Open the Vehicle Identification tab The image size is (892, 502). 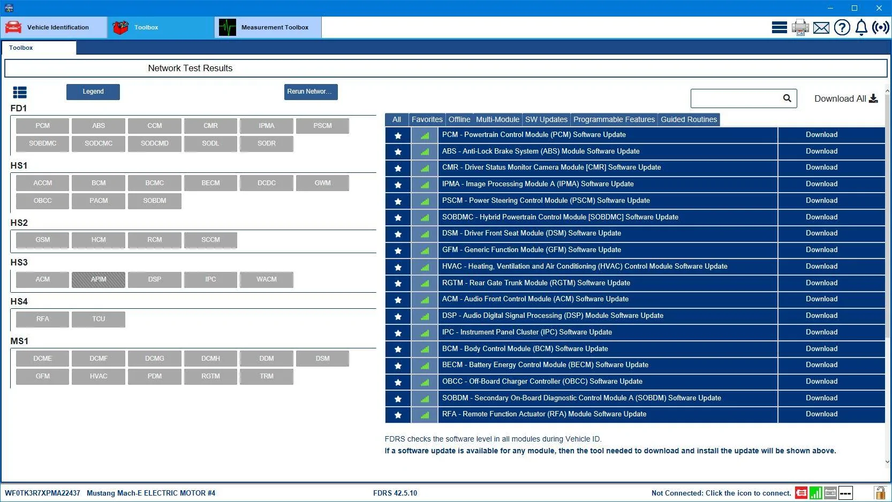[x=54, y=27]
